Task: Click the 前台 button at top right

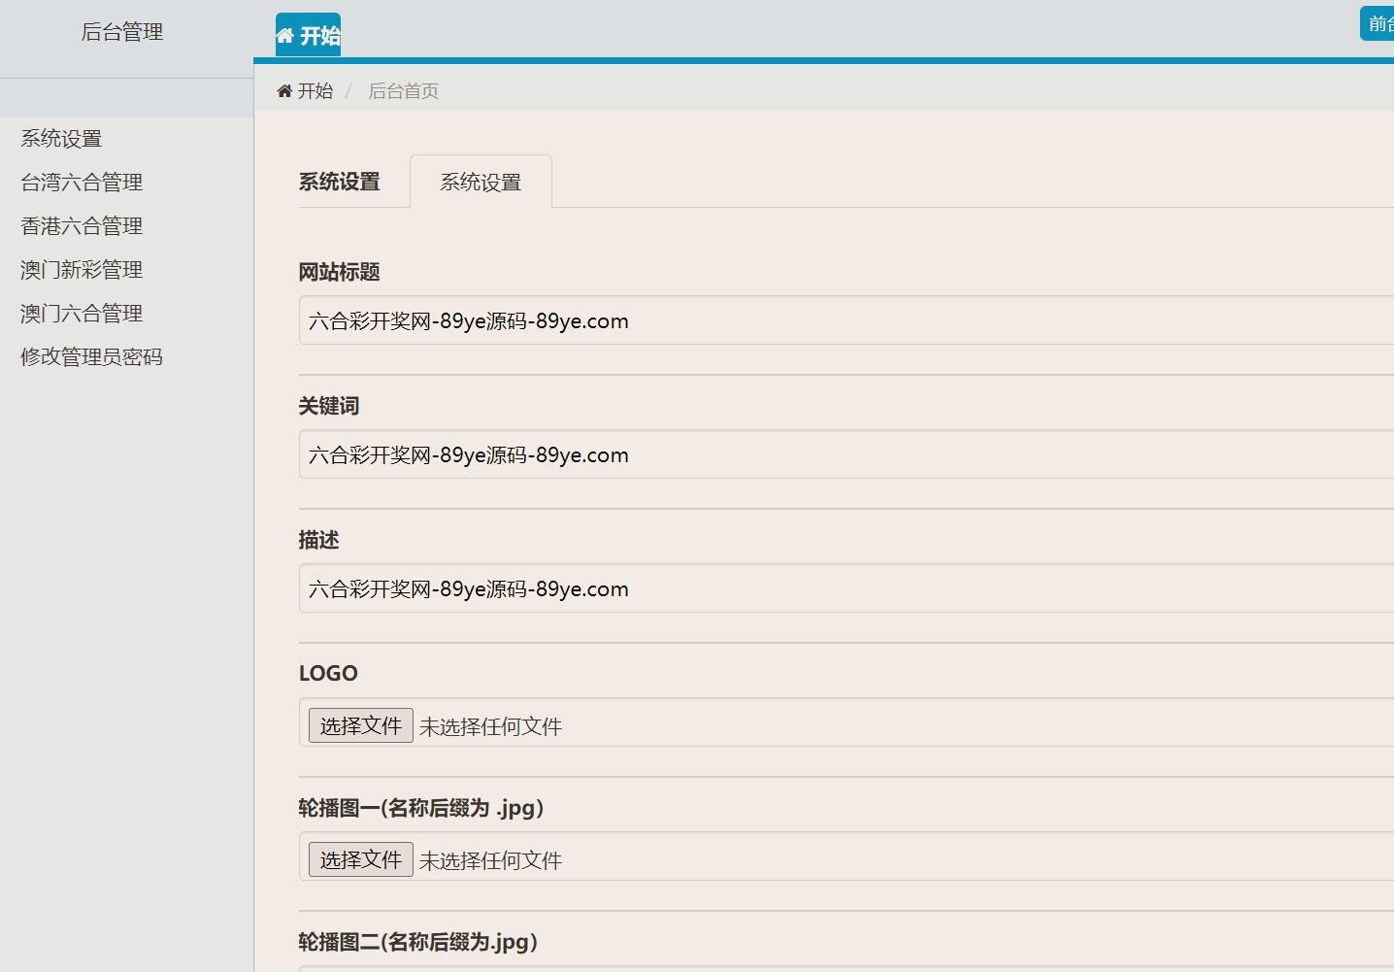Action: point(1377,23)
